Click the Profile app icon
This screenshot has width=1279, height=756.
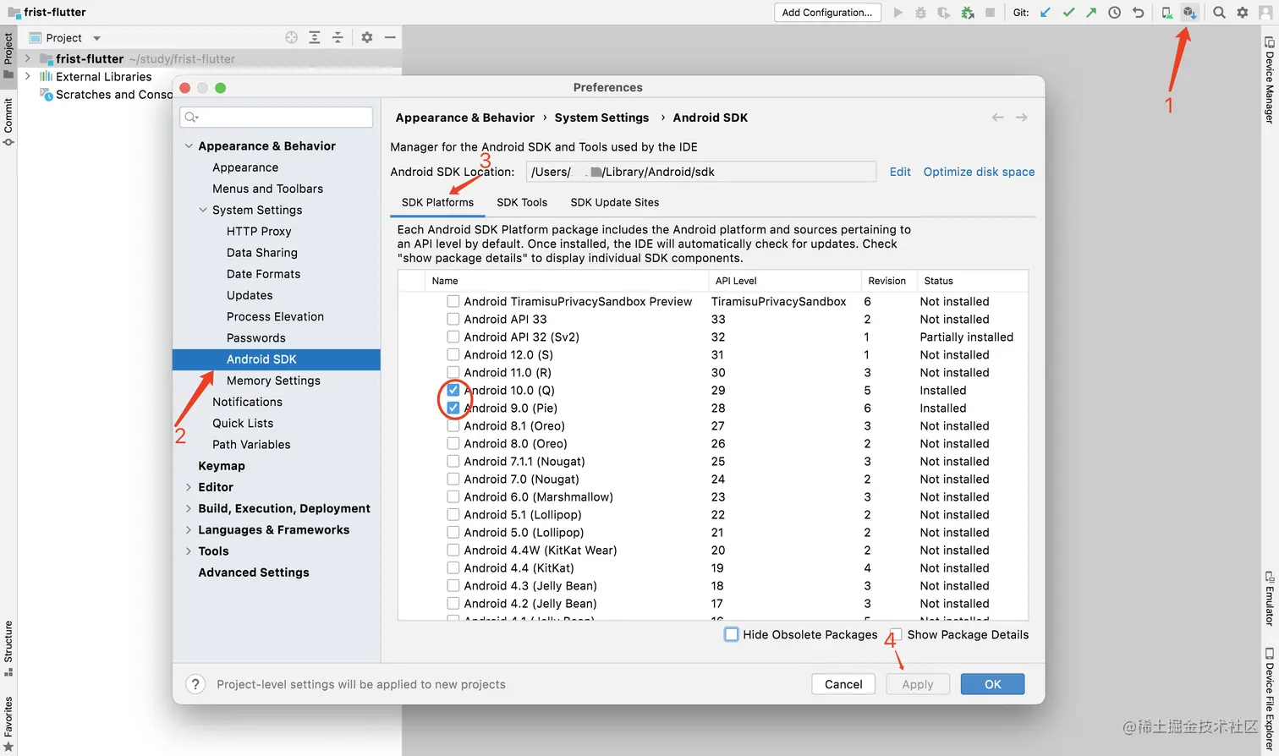(x=967, y=13)
